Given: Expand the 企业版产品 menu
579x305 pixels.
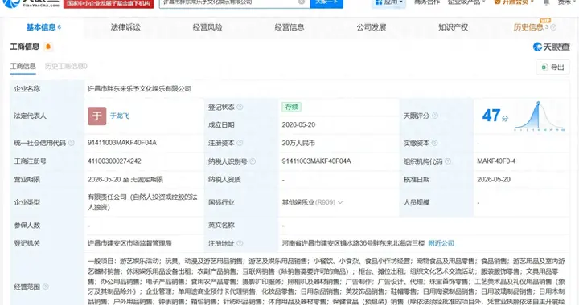Looking at the screenshot, I should pos(466,2).
